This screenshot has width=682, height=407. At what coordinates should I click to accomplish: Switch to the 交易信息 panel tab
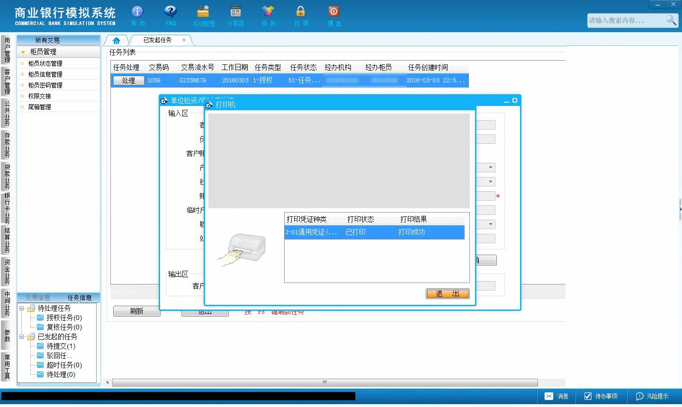[38, 298]
